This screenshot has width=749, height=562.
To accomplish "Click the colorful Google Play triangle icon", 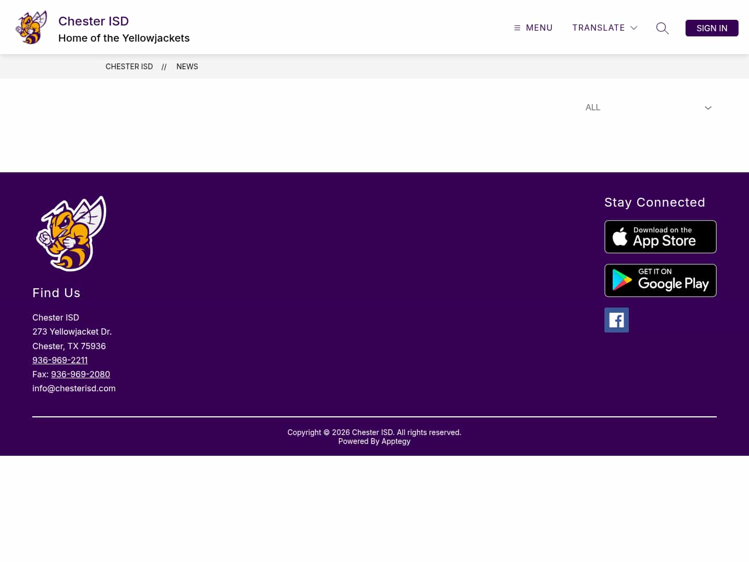I will coord(621,280).
